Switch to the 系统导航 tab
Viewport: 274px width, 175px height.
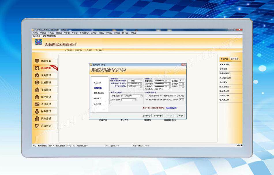tap(37, 36)
